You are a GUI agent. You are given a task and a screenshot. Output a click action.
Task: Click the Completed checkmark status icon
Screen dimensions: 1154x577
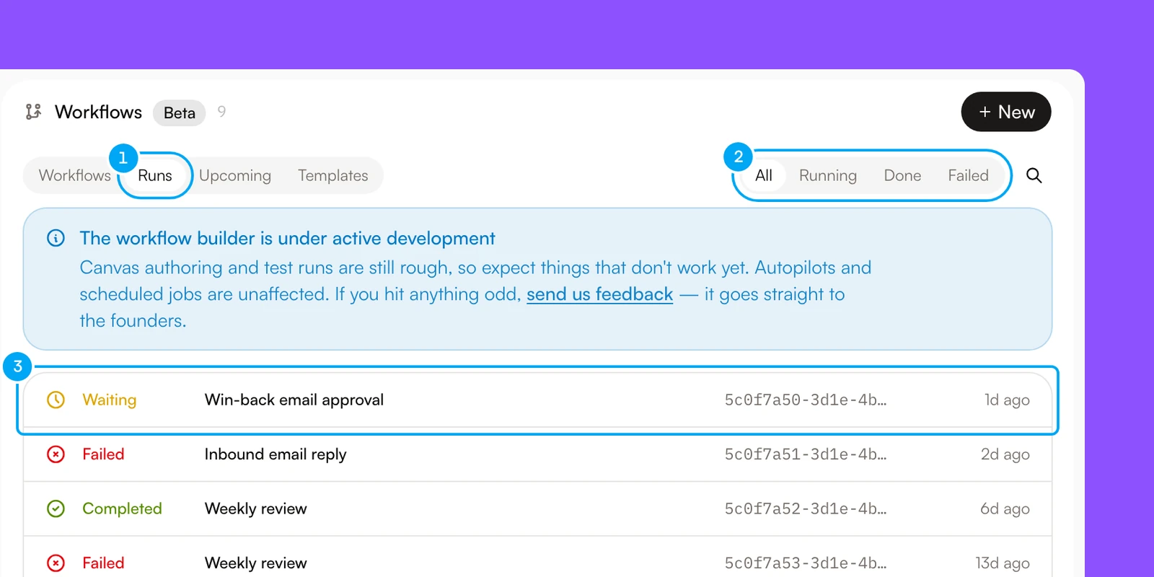[x=56, y=508]
